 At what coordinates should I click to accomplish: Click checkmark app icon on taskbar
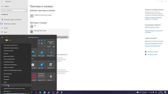point(49,92)
